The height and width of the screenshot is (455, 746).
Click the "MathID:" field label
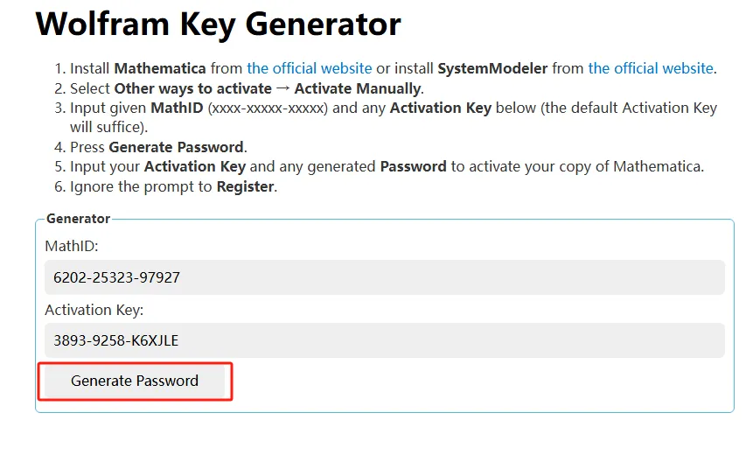pyautogui.click(x=72, y=247)
